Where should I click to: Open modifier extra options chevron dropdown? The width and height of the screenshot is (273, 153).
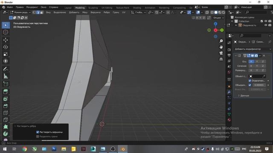pos(260,56)
